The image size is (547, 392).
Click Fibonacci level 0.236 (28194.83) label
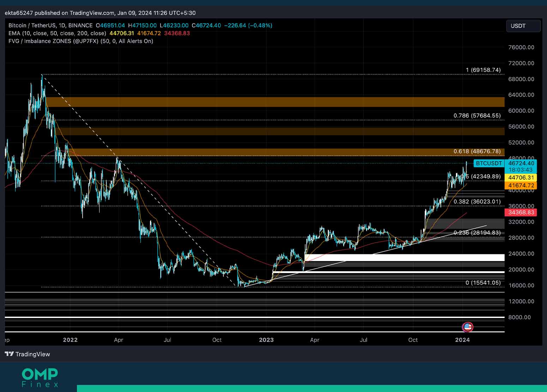(x=477, y=232)
